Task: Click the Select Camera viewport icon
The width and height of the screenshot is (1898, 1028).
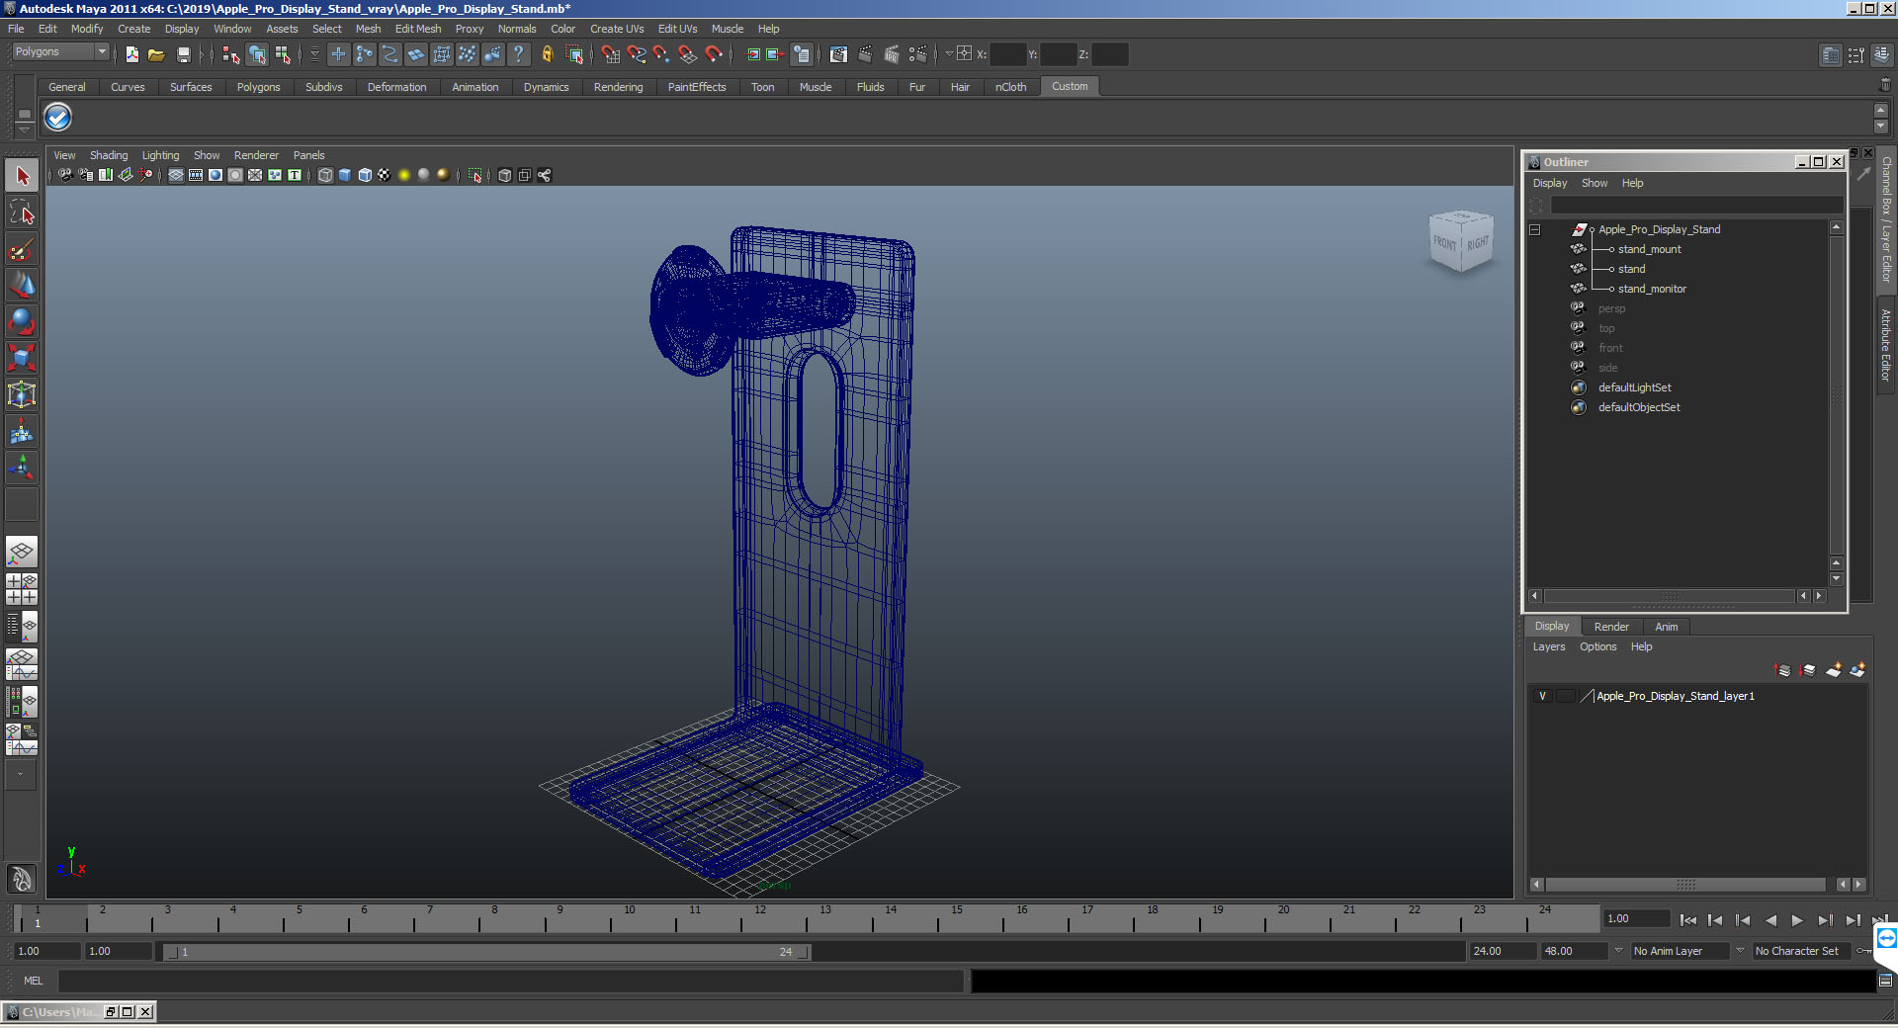Action: (65, 175)
